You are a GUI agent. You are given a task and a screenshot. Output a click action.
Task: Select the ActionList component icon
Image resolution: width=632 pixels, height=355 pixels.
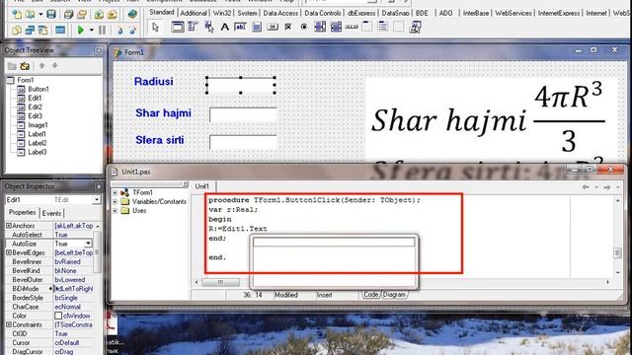click(415, 28)
